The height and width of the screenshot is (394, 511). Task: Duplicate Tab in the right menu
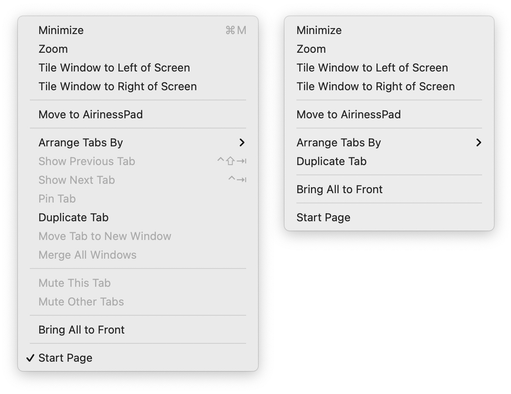pyautogui.click(x=389, y=161)
